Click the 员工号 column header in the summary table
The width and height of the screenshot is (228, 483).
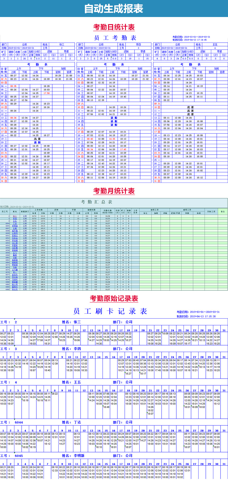pyautogui.click(x=5, y=211)
